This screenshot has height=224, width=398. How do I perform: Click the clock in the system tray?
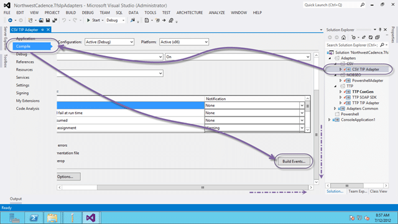pyautogui.click(x=382, y=218)
